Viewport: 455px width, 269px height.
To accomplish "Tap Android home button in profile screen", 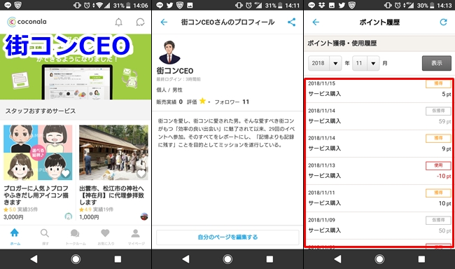I will coord(227,258).
